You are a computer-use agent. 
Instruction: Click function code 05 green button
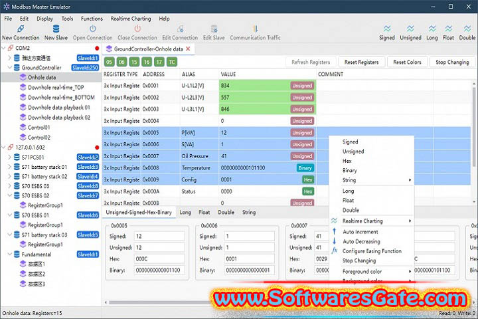point(109,62)
